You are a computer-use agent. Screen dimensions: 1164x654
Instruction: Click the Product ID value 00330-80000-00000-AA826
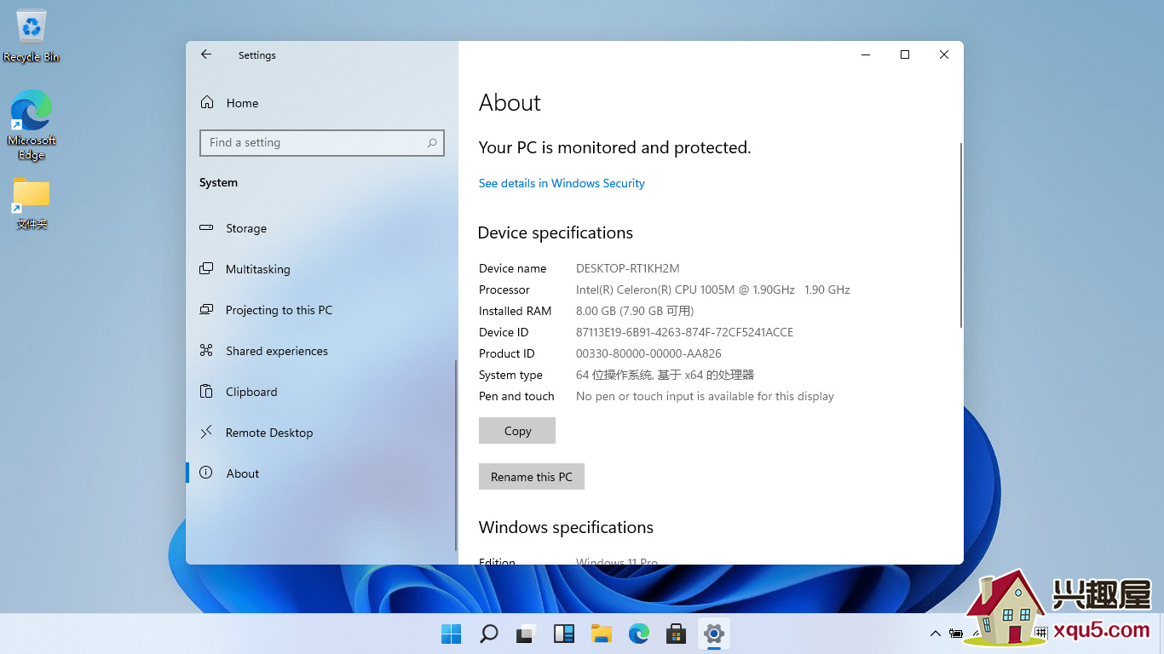(648, 353)
